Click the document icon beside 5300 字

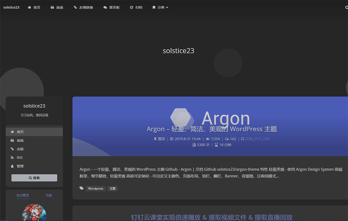[194, 145]
